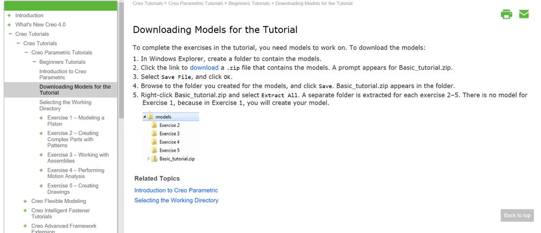Open Creo Parametric Tutorials in sidebar
541x233 pixels.
62,52
